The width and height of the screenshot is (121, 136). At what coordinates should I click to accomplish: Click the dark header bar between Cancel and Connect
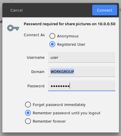coord(57,10)
